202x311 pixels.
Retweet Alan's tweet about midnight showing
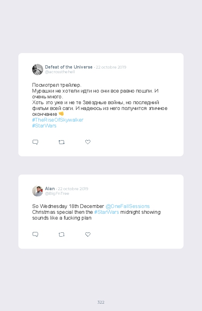coord(61,234)
